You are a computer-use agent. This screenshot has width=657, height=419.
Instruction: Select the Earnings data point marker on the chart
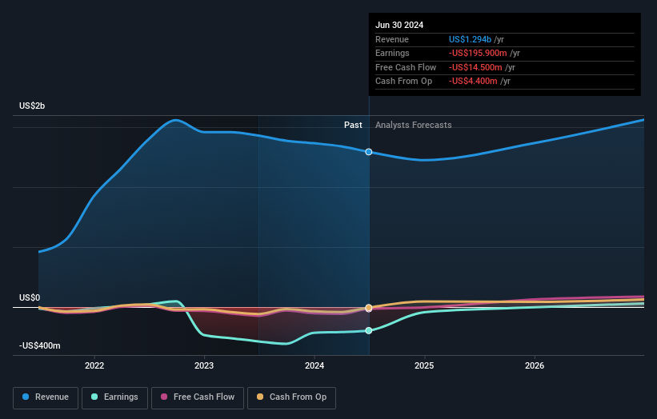pyautogui.click(x=369, y=331)
